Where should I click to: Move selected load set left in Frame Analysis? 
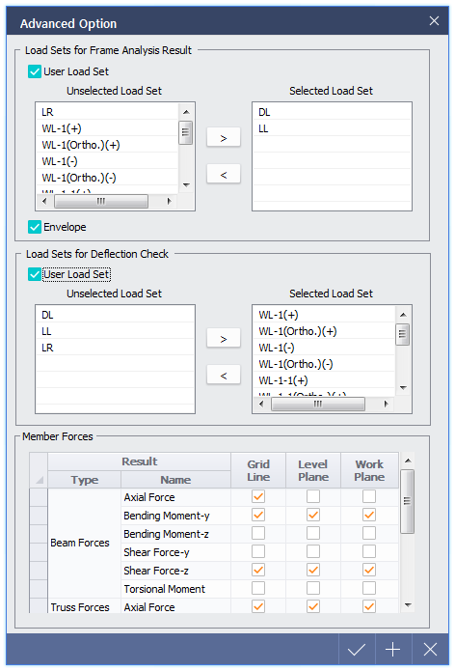coord(224,175)
